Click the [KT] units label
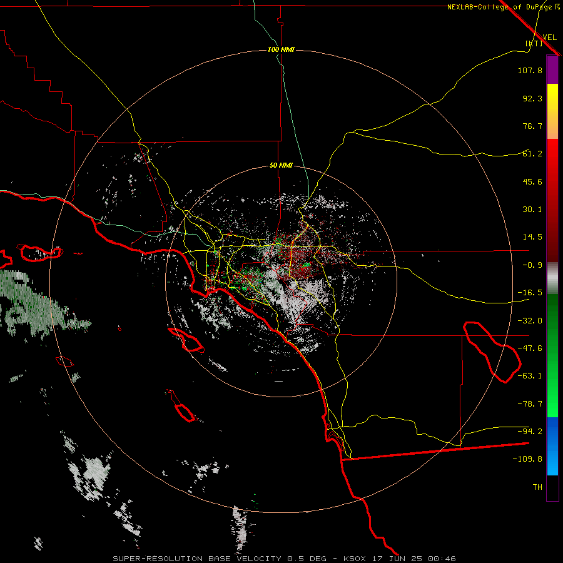563x563 pixels. 534,43
